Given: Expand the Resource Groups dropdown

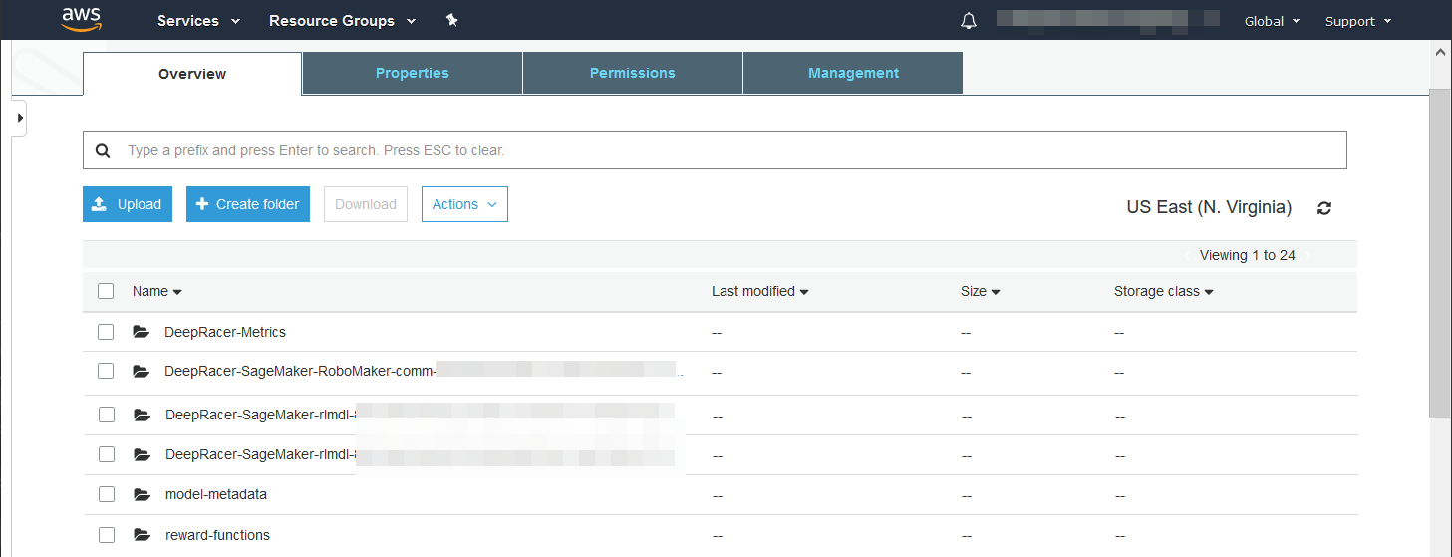Looking at the screenshot, I should pyautogui.click(x=342, y=21).
